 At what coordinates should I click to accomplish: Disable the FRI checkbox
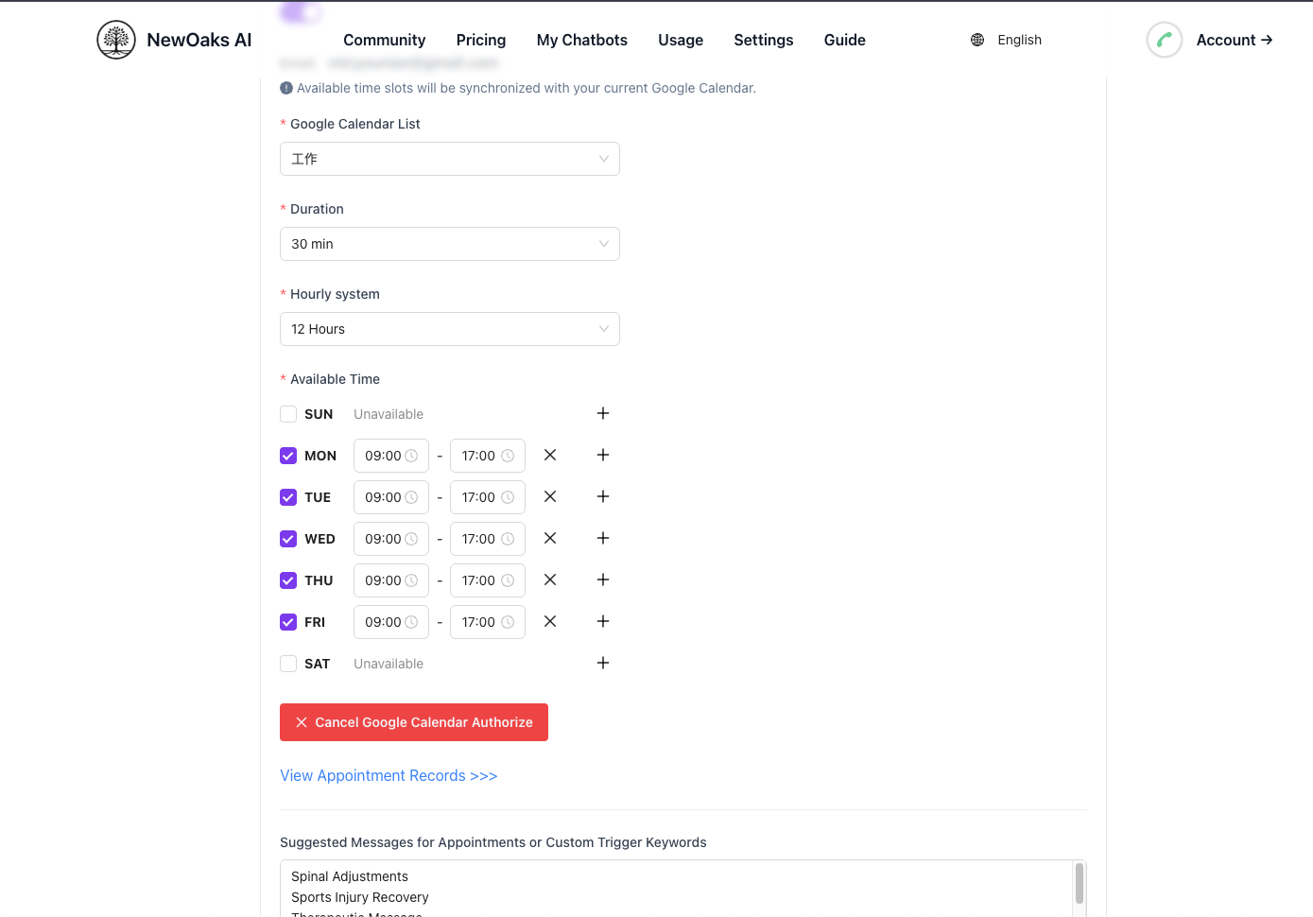coord(288,621)
